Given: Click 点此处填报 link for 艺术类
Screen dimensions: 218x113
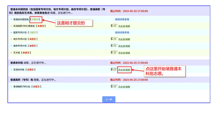Looking at the screenshot, I should pos(124,52).
